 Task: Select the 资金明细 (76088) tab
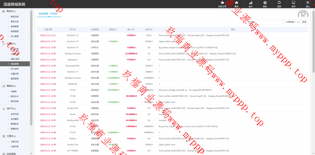click(x=48, y=14)
